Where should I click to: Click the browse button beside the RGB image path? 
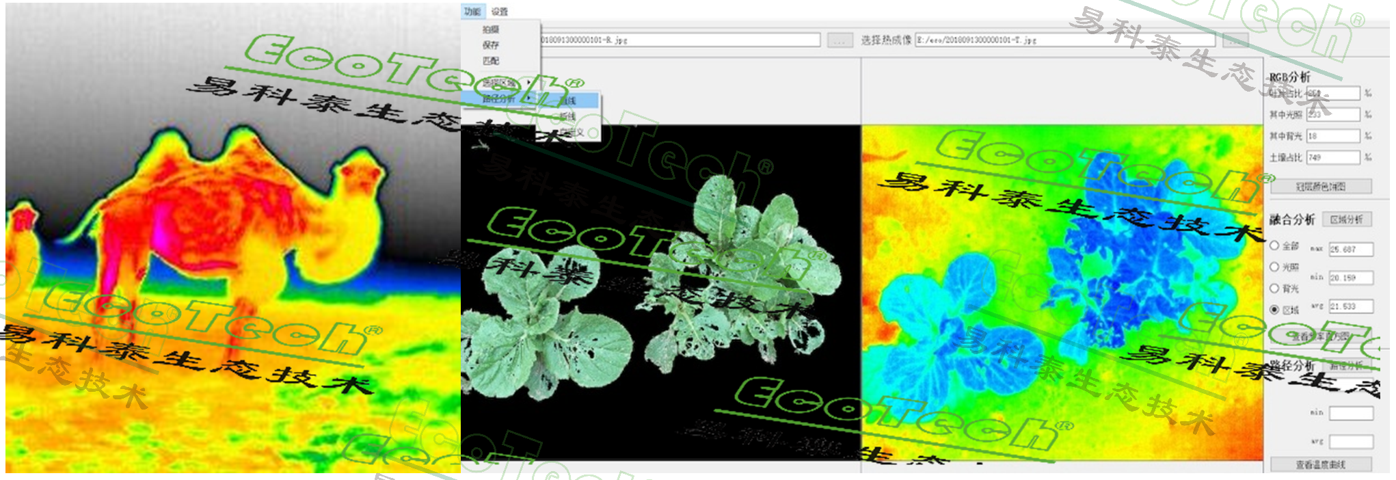[840, 40]
